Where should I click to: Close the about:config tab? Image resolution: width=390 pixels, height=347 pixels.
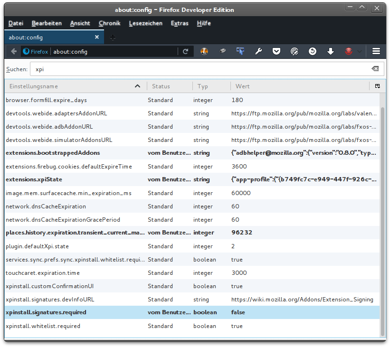(x=97, y=37)
